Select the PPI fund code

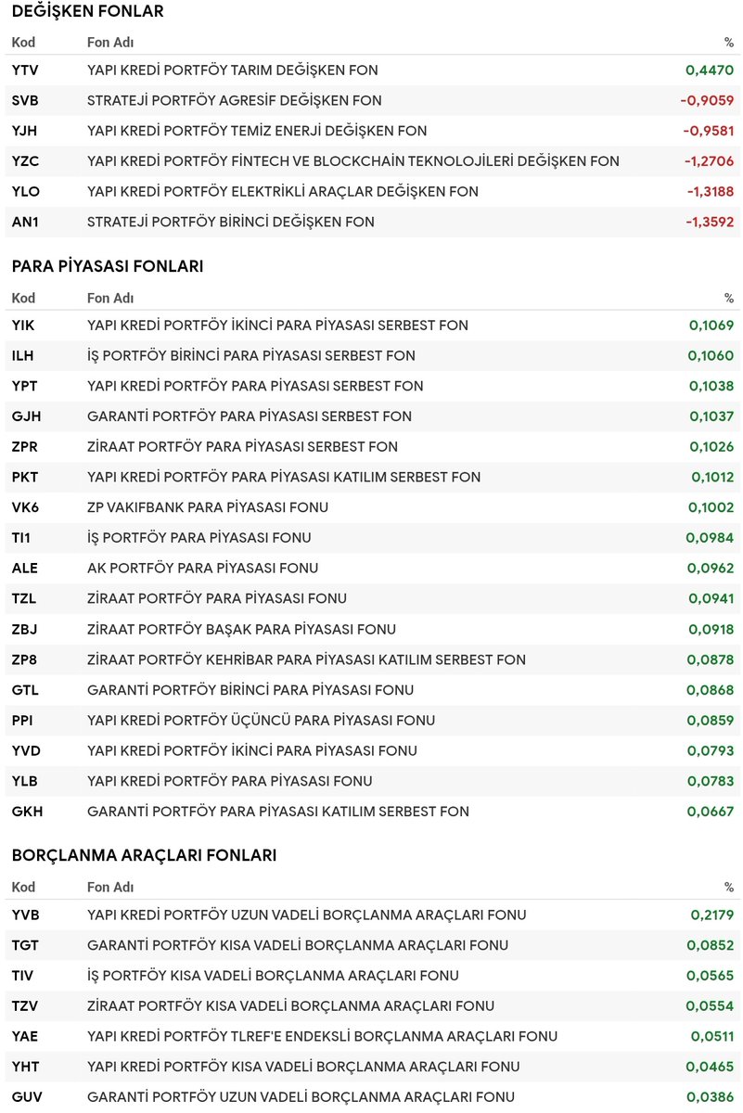23,720
